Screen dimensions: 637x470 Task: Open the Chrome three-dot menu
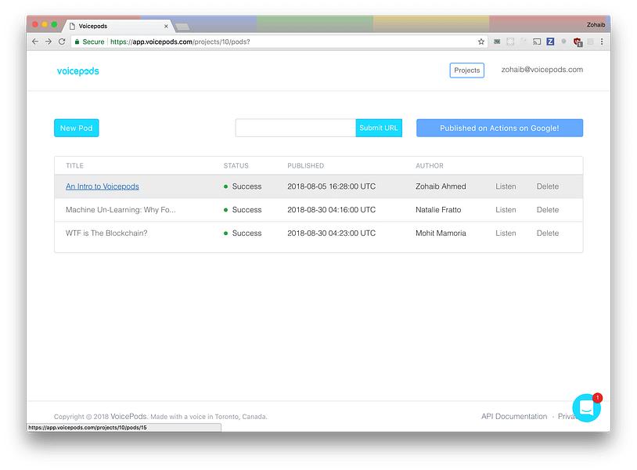click(x=602, y=42)
